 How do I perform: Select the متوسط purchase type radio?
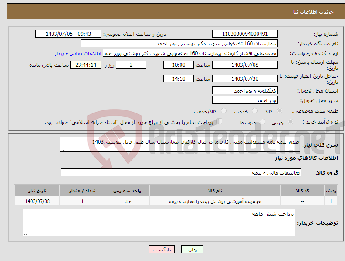click(262, 122)
